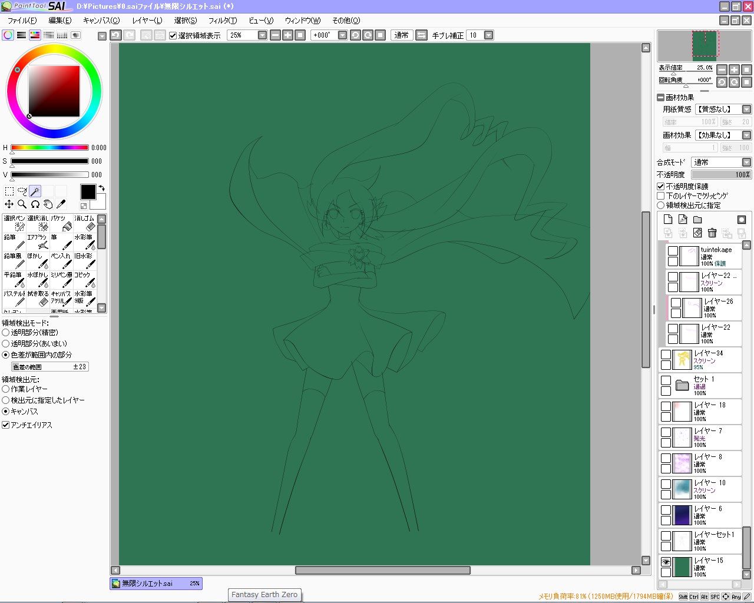Toggle the HSV slider panel icon
Image resolution: width=754 pixels, height=603 pixels.
click(x=35, y=35)
